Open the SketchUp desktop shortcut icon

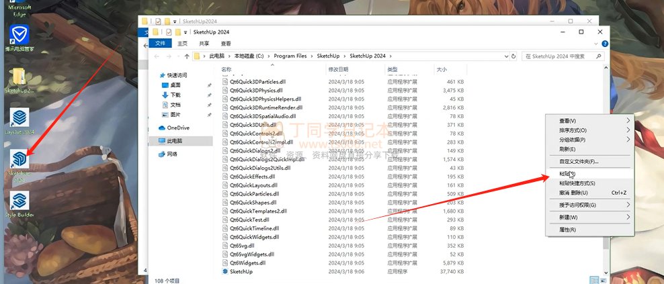coord(19,160)
